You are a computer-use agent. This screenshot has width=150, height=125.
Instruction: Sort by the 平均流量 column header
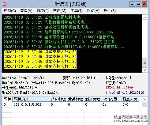[x=111, y=99]
